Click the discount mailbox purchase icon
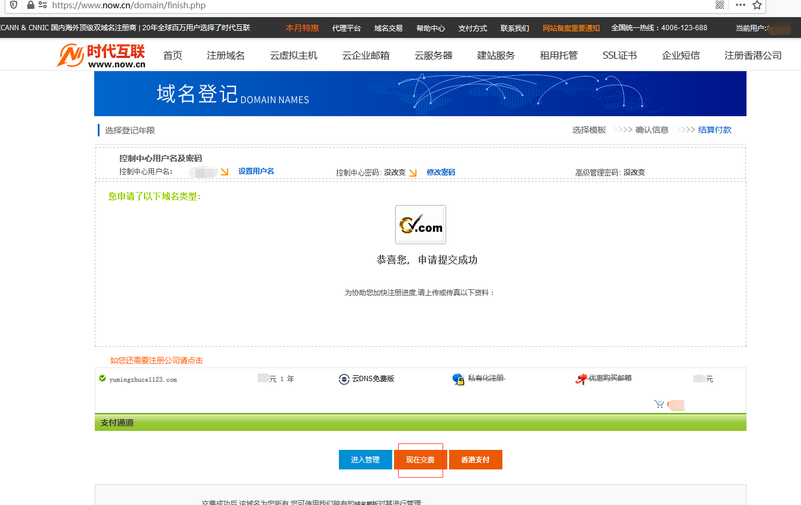 pyautogui.click(x=581, y=379)
